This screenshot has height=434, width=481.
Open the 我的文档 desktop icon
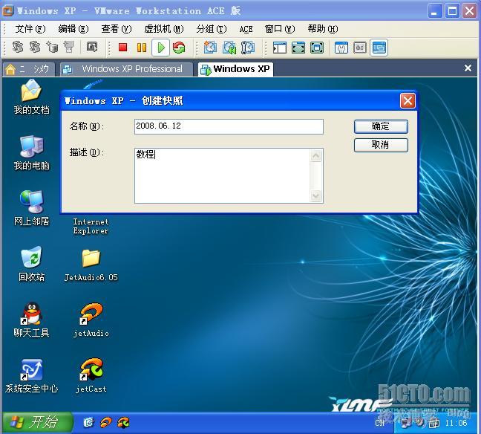point(31,97)
